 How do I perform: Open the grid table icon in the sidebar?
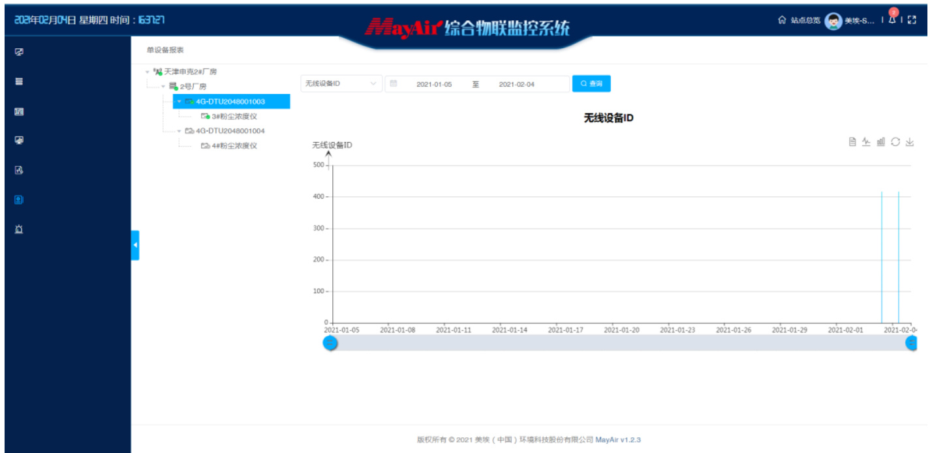tap(19, 111)
